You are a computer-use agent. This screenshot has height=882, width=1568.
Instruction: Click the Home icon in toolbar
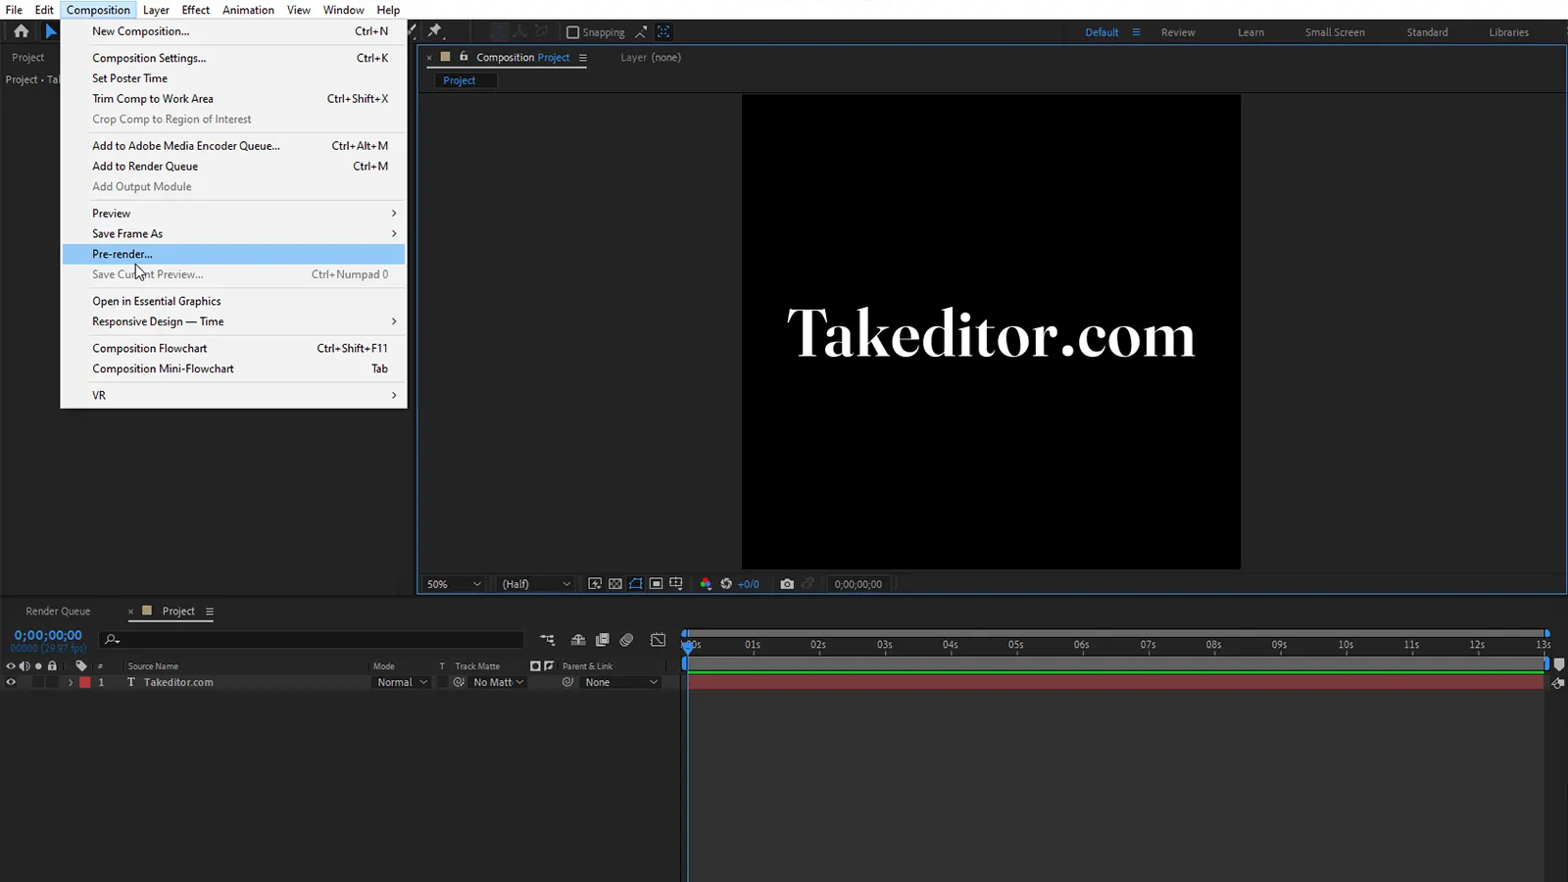tap(21, 31)
